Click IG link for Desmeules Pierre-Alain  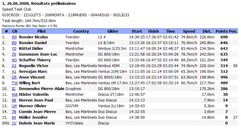point(14,89)
